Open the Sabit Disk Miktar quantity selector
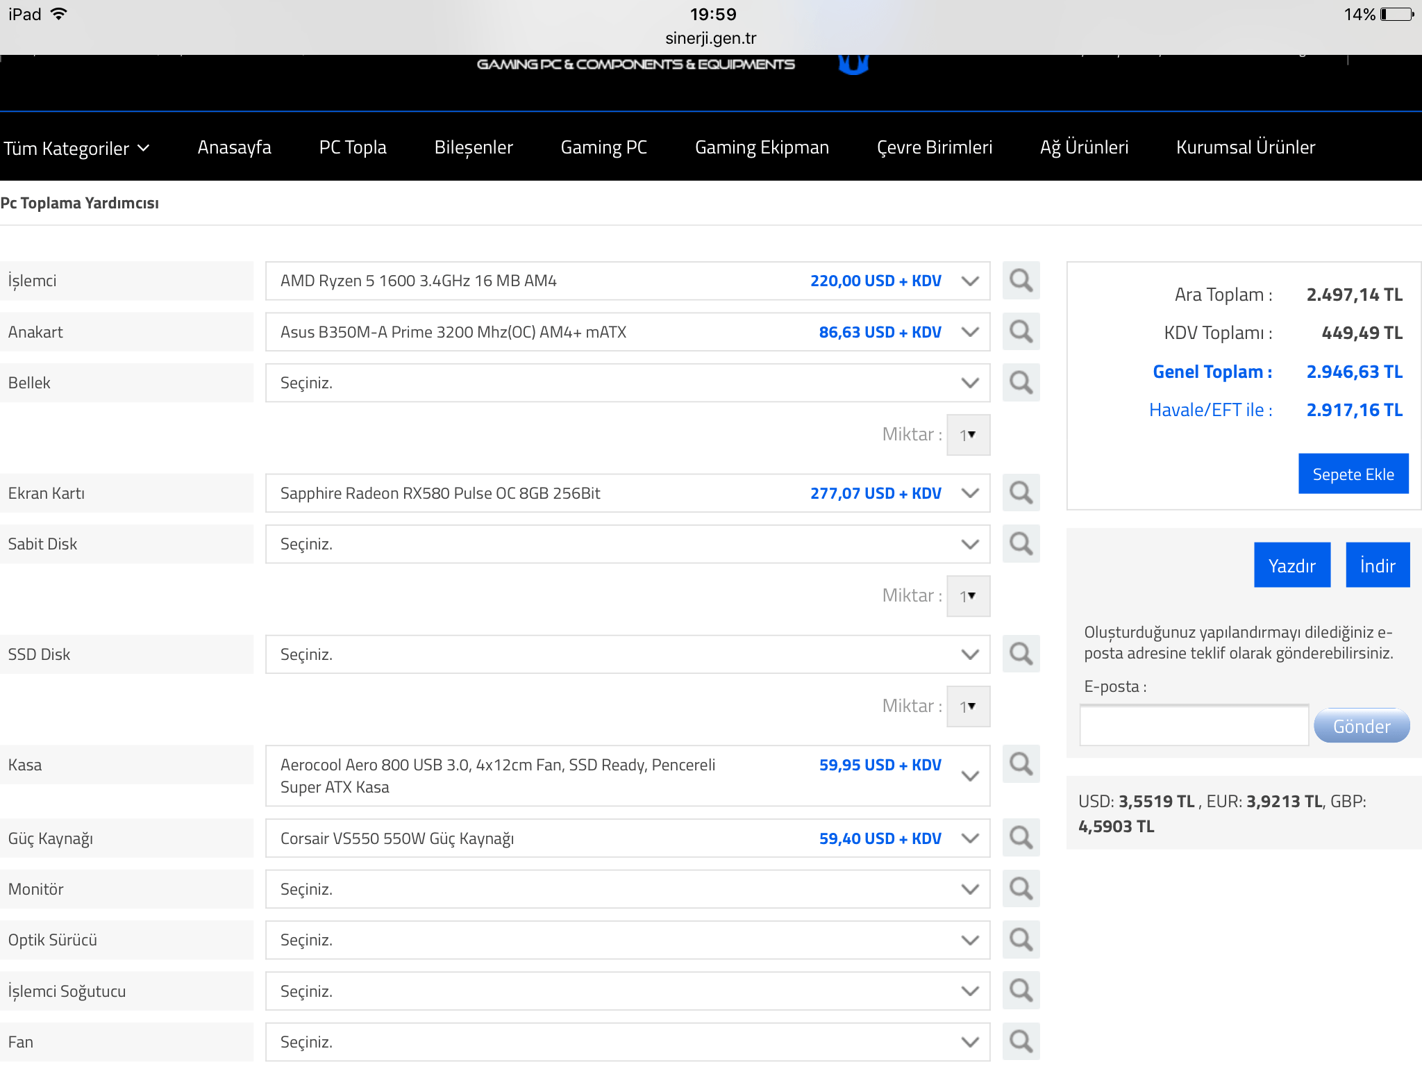Image resolution: width=1422 pixels, height=1067 pixels. click(968, 596)
